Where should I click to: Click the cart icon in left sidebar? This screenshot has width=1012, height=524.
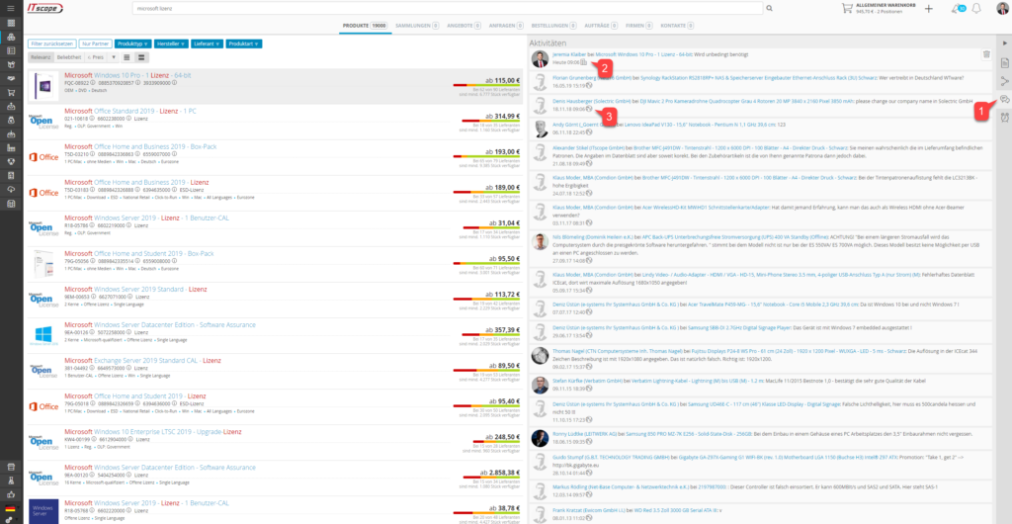tap(11, 92)
